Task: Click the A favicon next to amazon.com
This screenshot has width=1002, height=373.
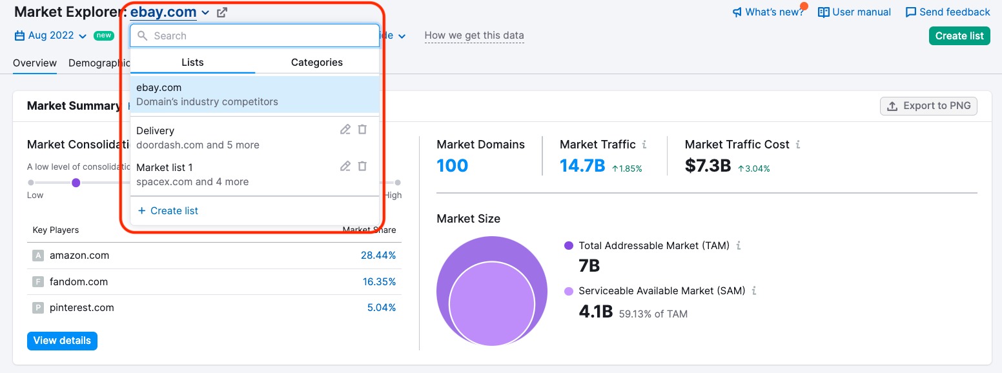Action: (x=38, y=256)
